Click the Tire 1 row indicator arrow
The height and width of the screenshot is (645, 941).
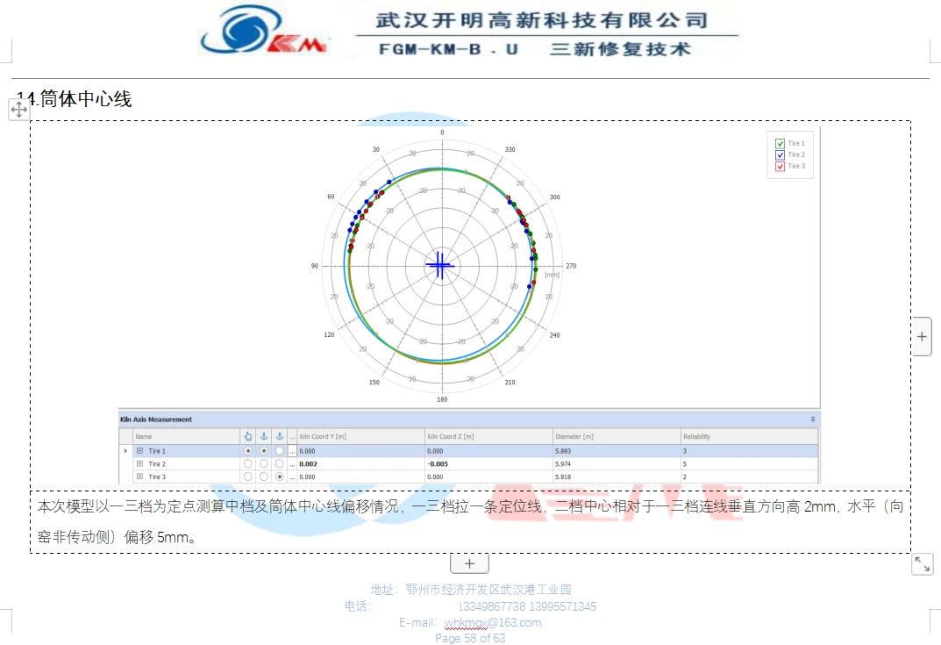125,450
